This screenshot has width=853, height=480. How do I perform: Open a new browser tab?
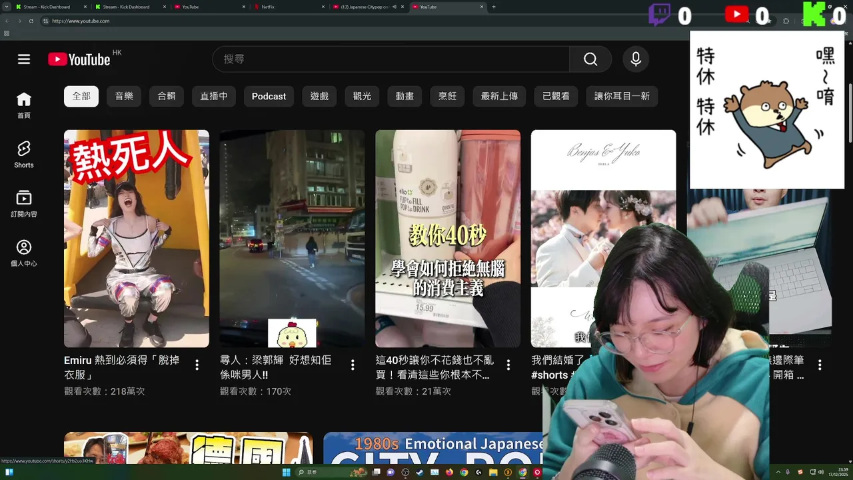tap(494, 7)
